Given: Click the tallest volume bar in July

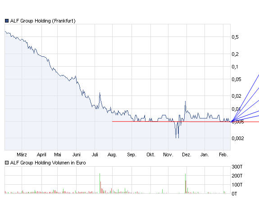Looking at the screenshot, I should point(100,183).
